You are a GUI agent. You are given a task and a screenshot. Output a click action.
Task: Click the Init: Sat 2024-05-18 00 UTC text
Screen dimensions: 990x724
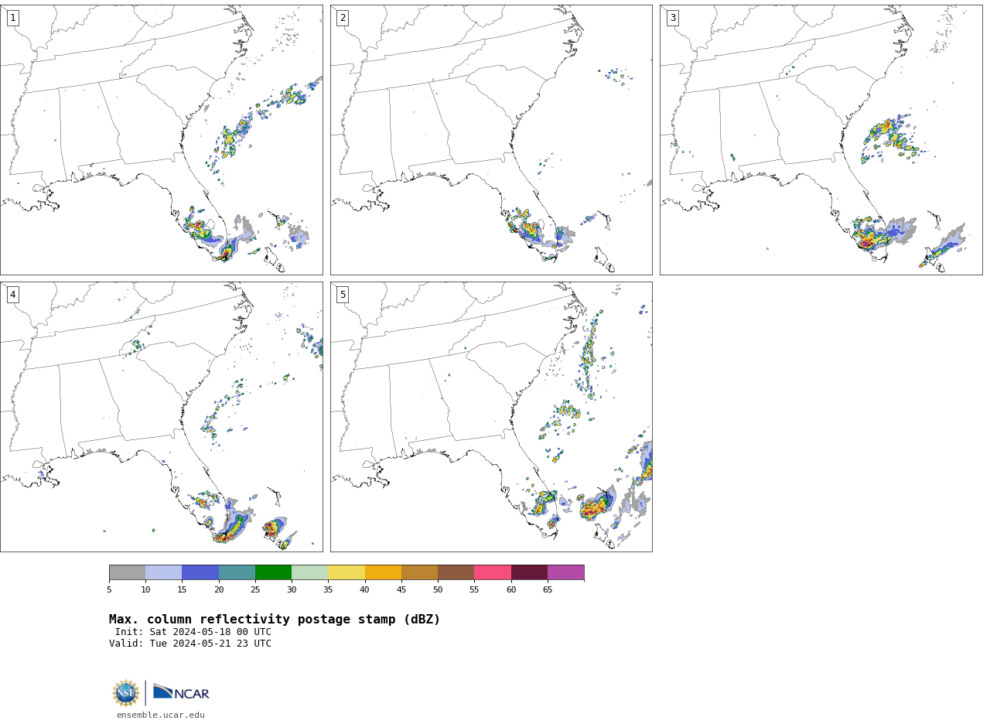(x=193, y=632)
